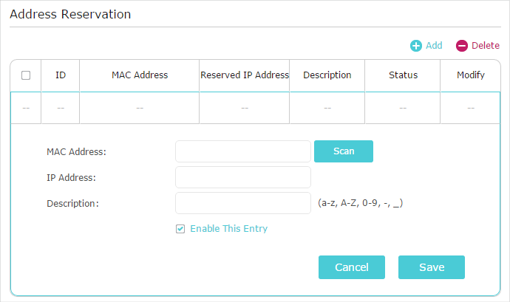Click the Reserved IP Address column header
The image size is (510, 302).
pyautogui.click(x=244, y=75)
